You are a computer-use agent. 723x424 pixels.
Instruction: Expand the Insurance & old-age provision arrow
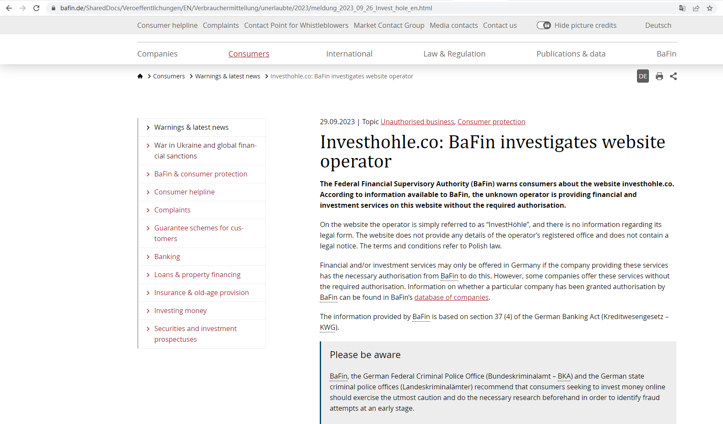click(x=148, y=293)
